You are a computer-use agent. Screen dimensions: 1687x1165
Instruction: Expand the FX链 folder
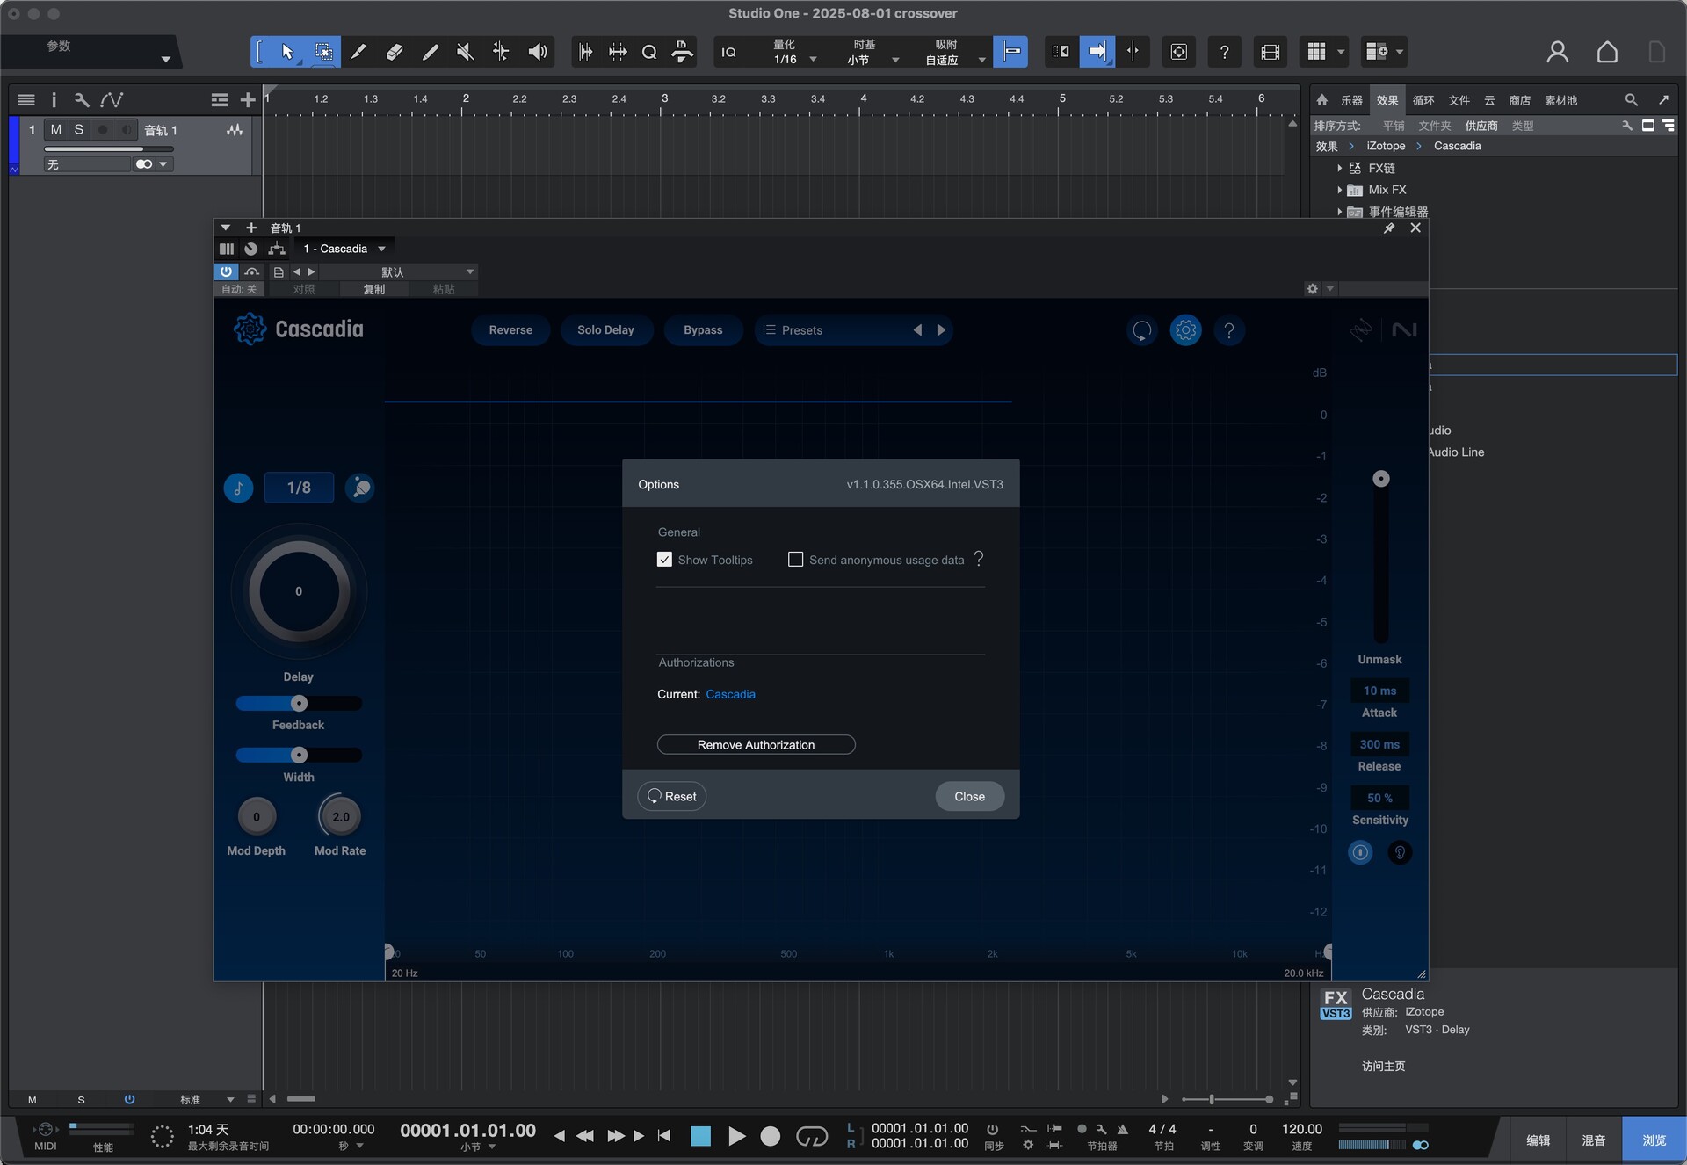tap(1339, 168)
